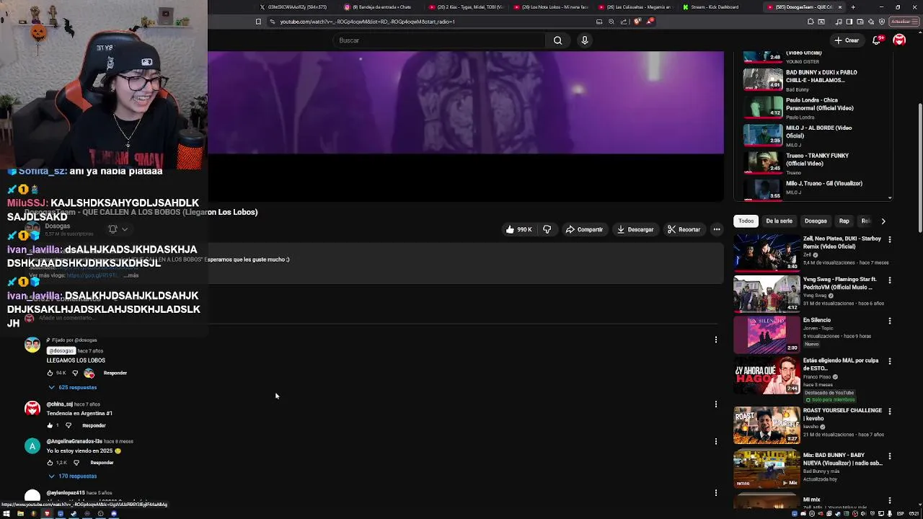This screenshot has width=923, height=519.
Task: Open options for Flamingo Star video
Action: pos(889,280)
